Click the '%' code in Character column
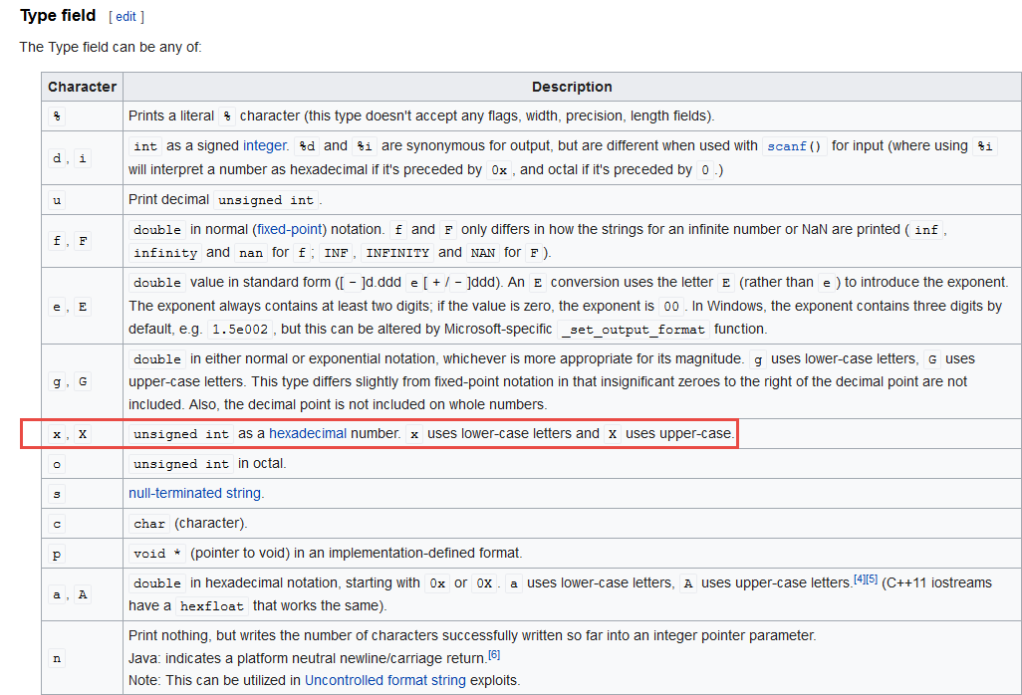The image size is (1022, 695). (57, 116)
